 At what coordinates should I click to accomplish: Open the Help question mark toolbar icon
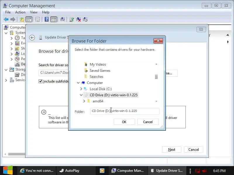click(47, 19)
